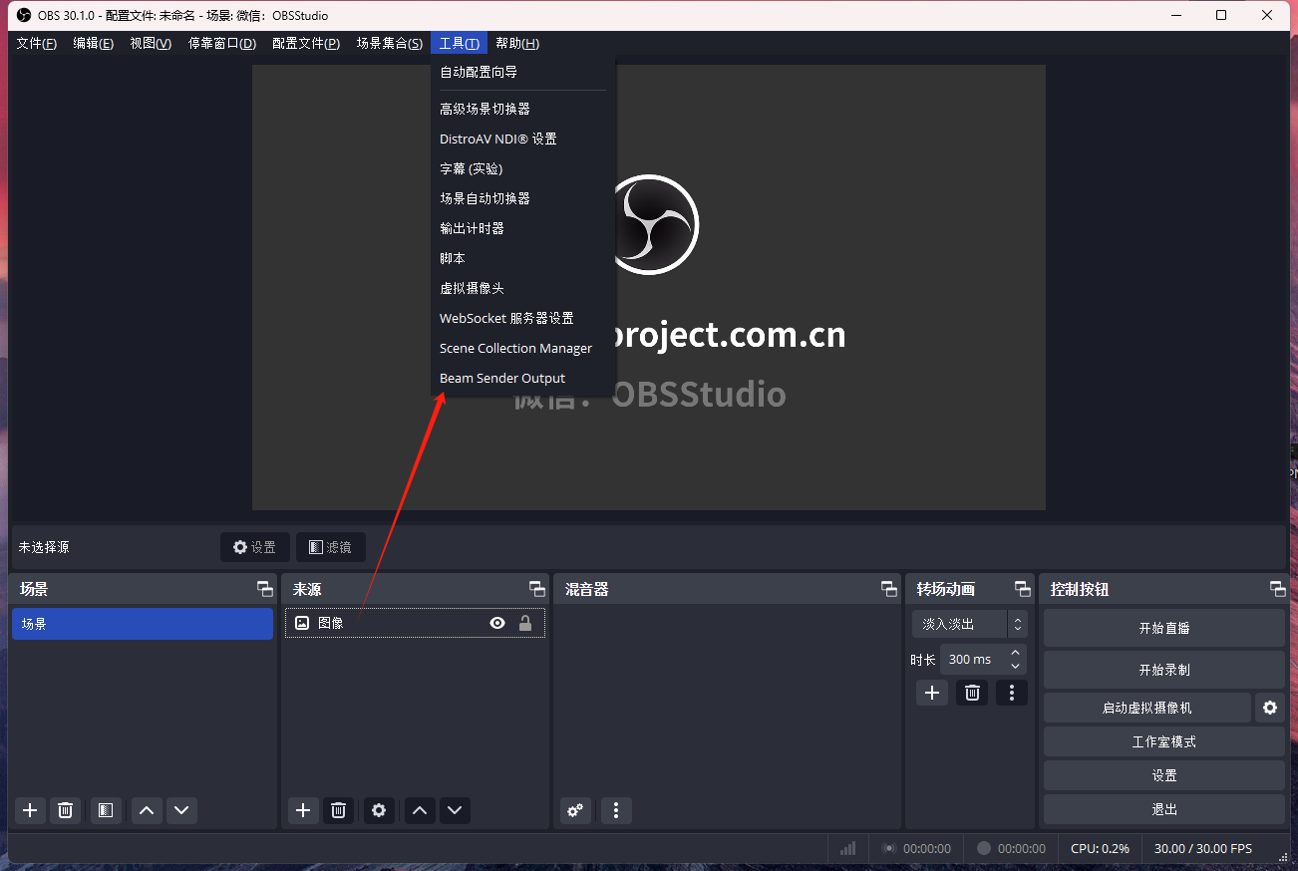
Task: Toggle visibility eye of 图像 source
Action: tap(497, 623)
